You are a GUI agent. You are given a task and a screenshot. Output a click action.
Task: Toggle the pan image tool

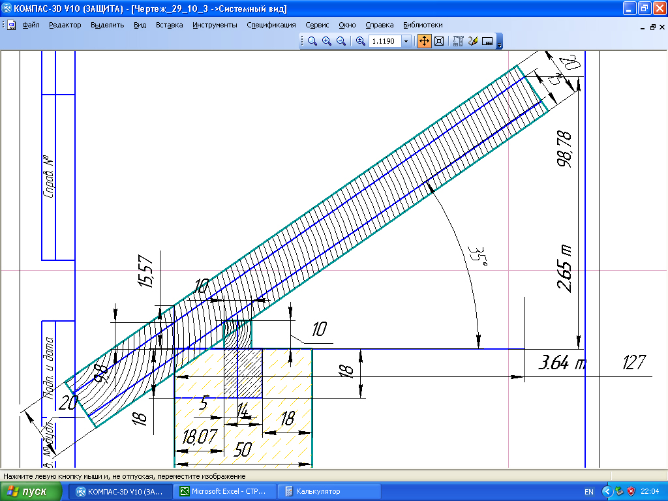[424, 41]
